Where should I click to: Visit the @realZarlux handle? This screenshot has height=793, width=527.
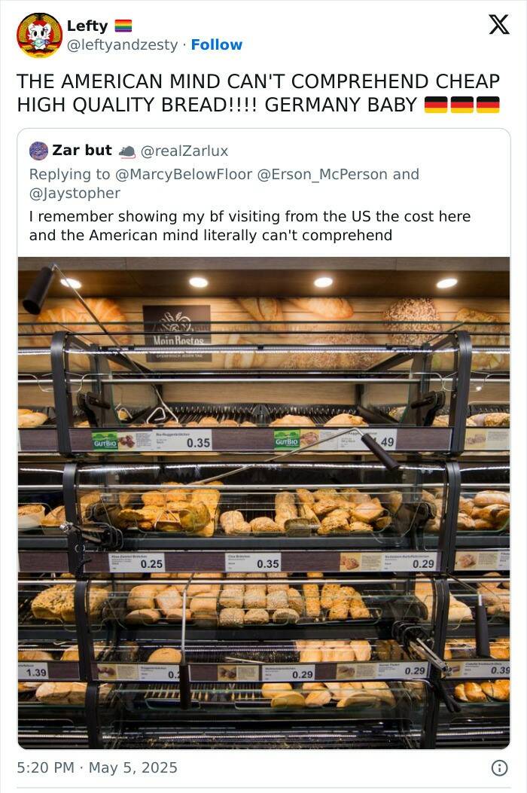coord(184,151)
